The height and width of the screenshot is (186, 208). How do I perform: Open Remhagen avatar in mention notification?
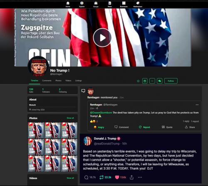coord(90,91)
